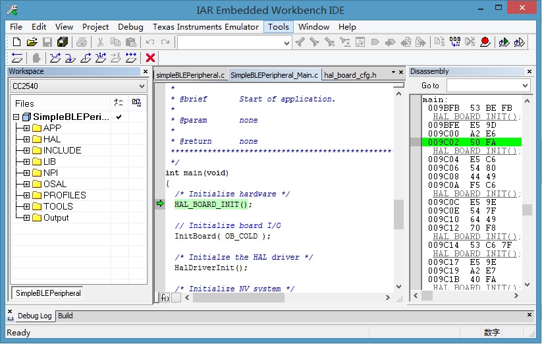Switch to the hal_board_cfg.h editor tab

pos(350,75)
